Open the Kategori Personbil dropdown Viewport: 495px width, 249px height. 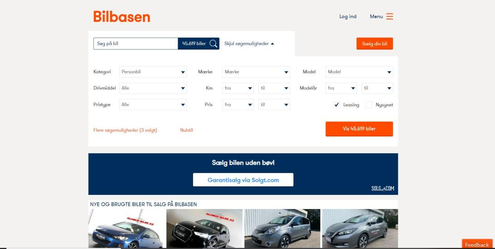(x=153, y=72)
